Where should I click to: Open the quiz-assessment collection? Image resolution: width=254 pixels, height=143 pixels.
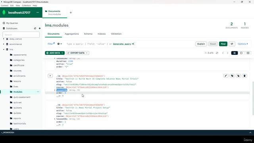[22, 97]
